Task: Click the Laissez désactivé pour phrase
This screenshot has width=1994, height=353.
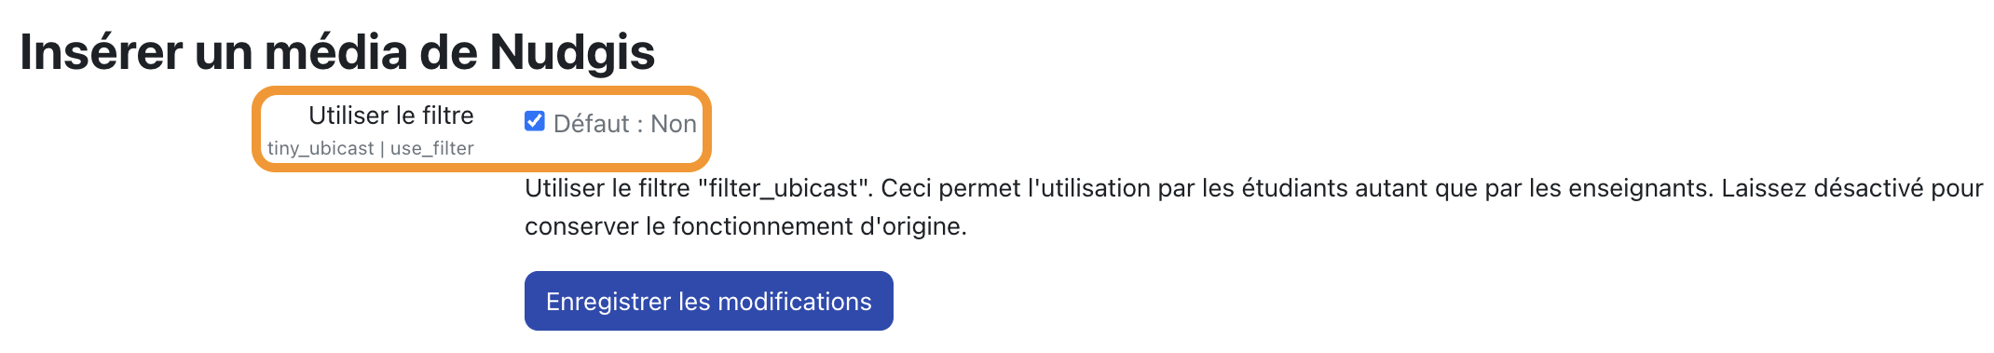Action: 1852,188
